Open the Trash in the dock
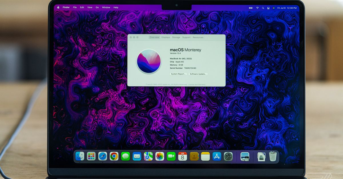Viewport: 343px width, 179px height. click(x=273, y=156)
